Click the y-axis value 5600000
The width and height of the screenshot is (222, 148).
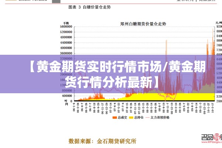click(66, 27)
